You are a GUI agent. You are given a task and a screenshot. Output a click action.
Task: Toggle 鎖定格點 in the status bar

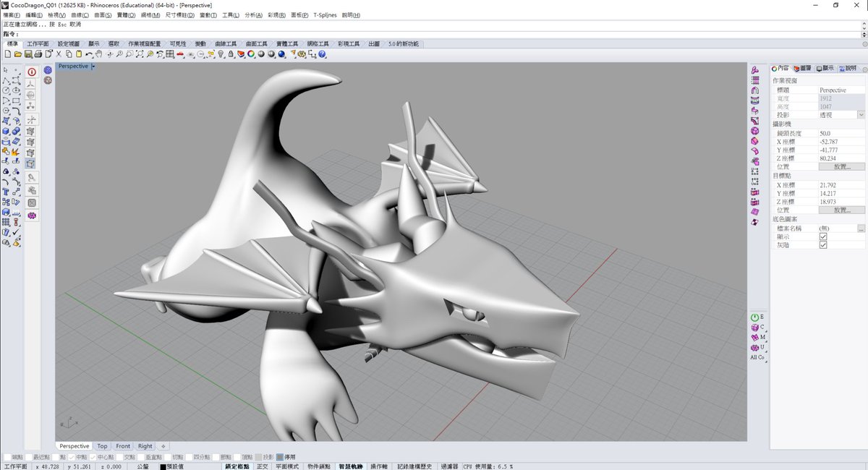tap(237, 466)
